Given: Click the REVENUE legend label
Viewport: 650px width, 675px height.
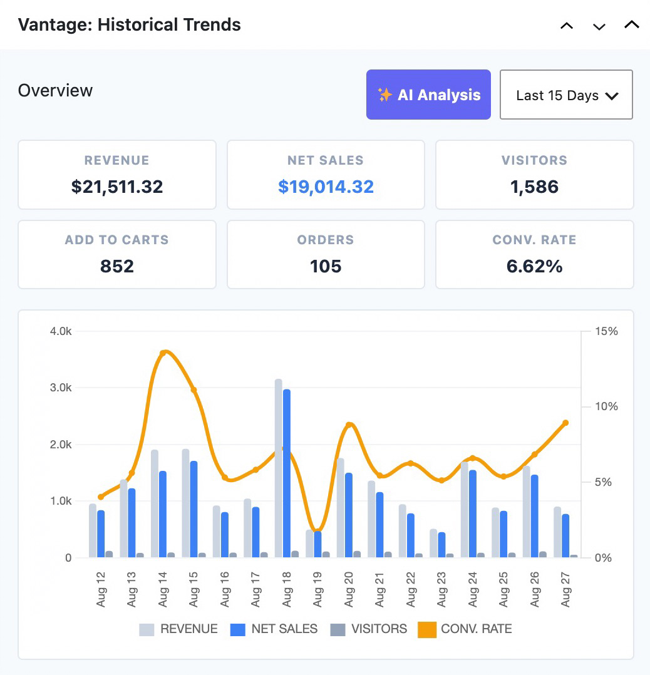Looking at the screenshot, I should tap(189, 629).
